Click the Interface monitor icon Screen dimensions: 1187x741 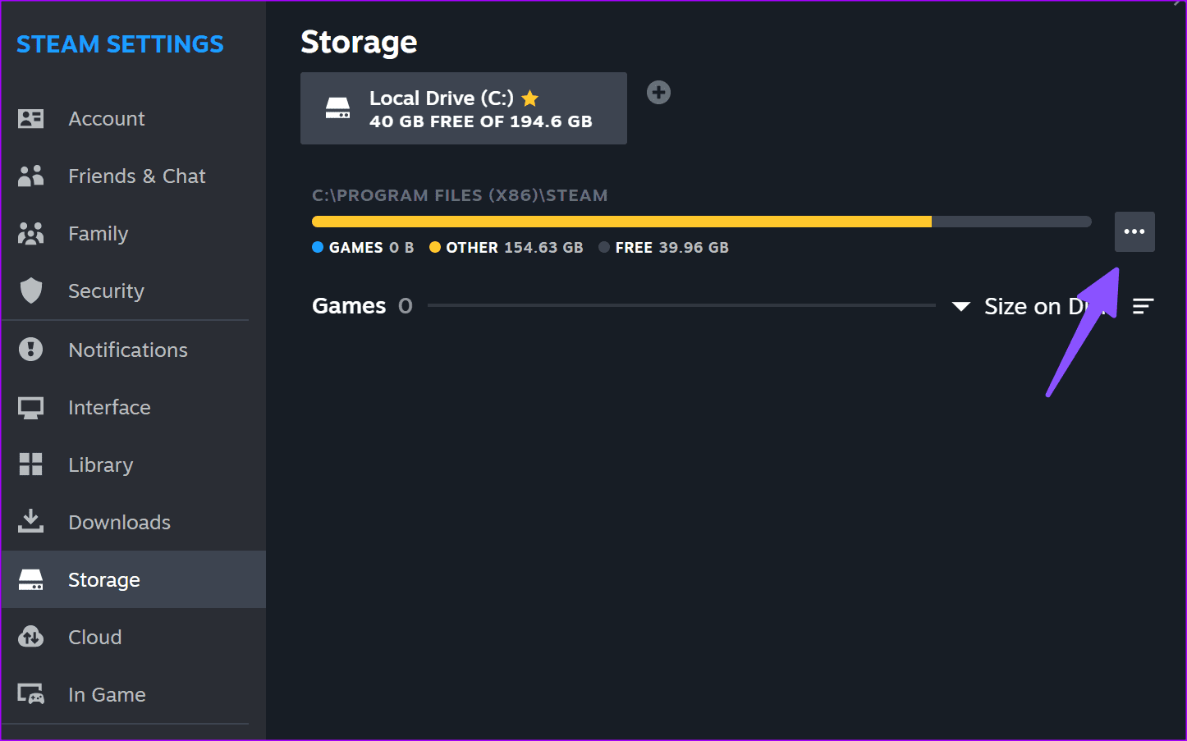click(30, 408)
